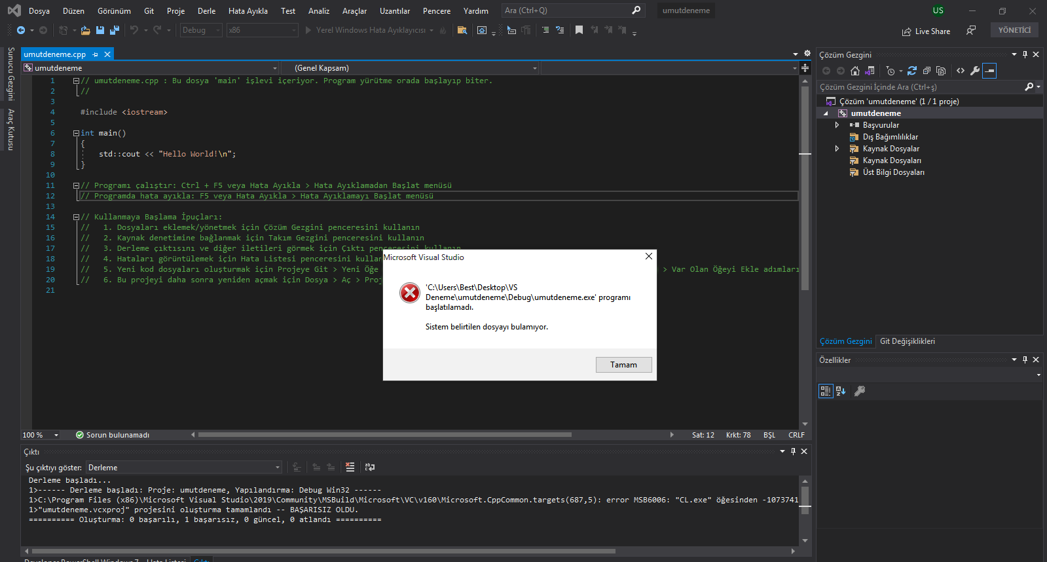
Task: Click the undo arrow icon
Action: tap(134, 30)
